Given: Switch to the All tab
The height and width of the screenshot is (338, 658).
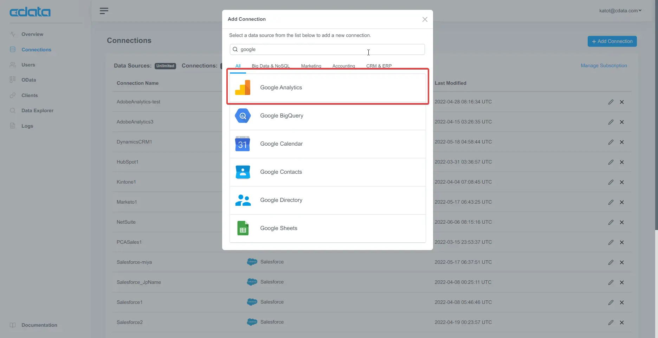Looking at the screenshot, I should (238, 66).
